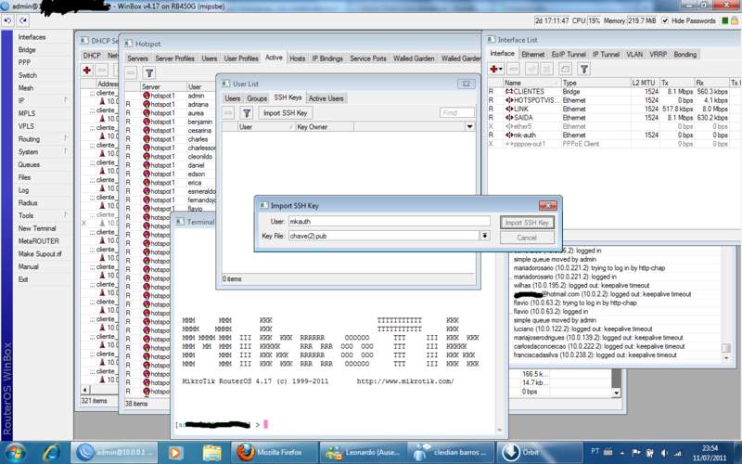Screen dimensions: 742x464
Task: Open Queues from the sidebar menu
Action: point(29,164)
